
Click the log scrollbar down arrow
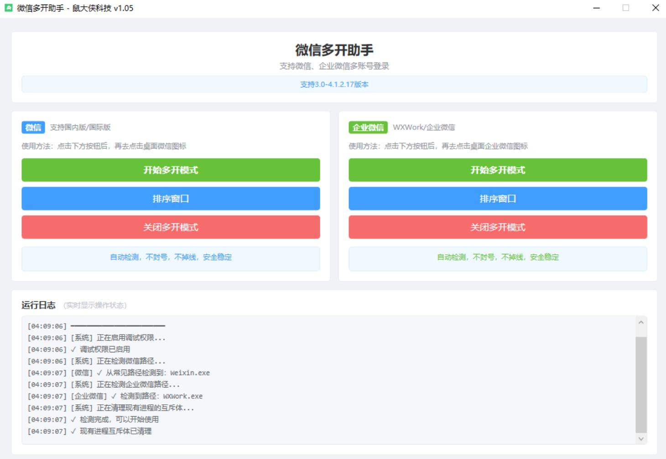point(641,438)
